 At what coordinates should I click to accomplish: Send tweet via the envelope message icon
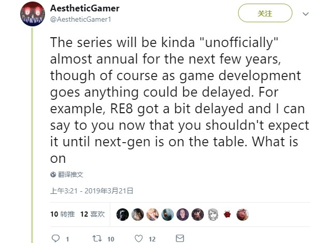[x=180, y=238]
